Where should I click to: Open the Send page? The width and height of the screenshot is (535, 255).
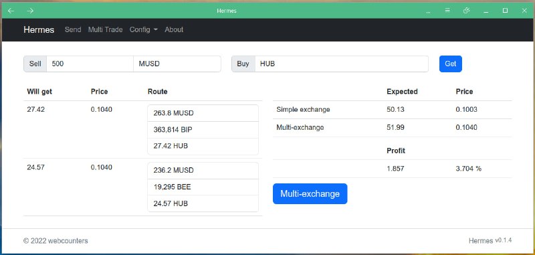click(73, 29)
